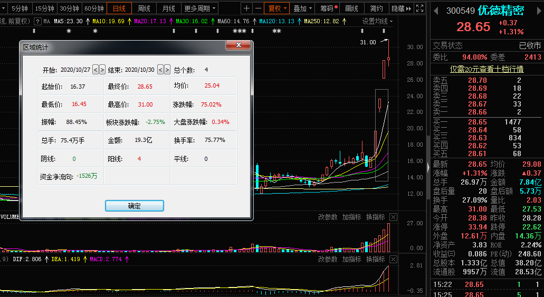This screenshot has width=544, height=297.
Task: Select the 周线 weekly chart tab
Action: pyautogui.click(x=144, y=8)
